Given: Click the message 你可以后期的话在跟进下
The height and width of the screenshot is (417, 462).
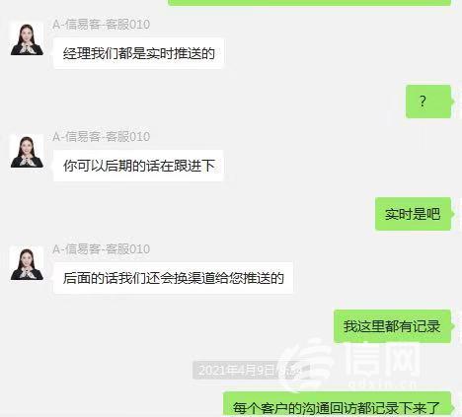Looking at the screenshot, I should [138, 166].
